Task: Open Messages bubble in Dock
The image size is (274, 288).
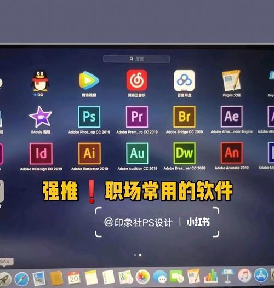Action: coord(159,277)
